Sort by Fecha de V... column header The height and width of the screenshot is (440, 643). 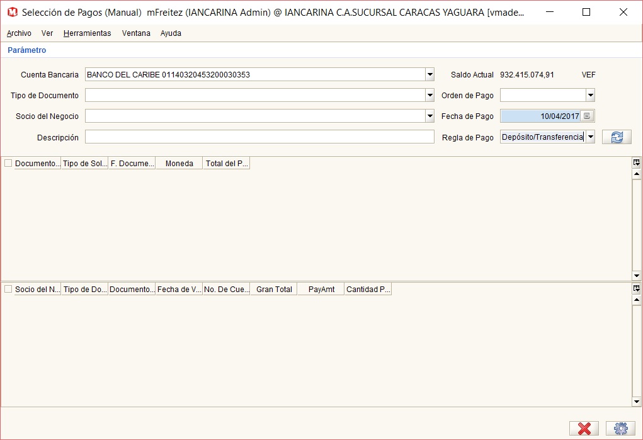(x=179, y=289)
